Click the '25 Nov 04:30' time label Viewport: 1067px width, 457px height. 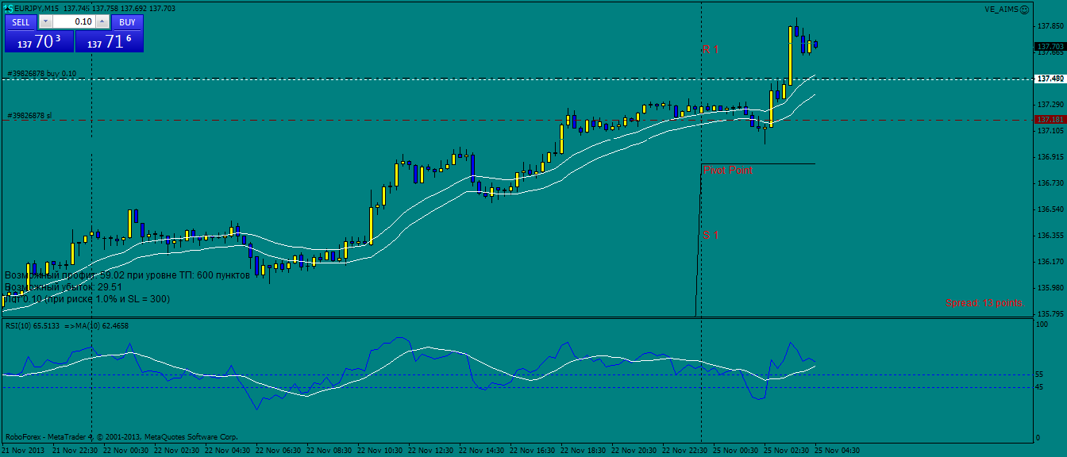[839, 450]
